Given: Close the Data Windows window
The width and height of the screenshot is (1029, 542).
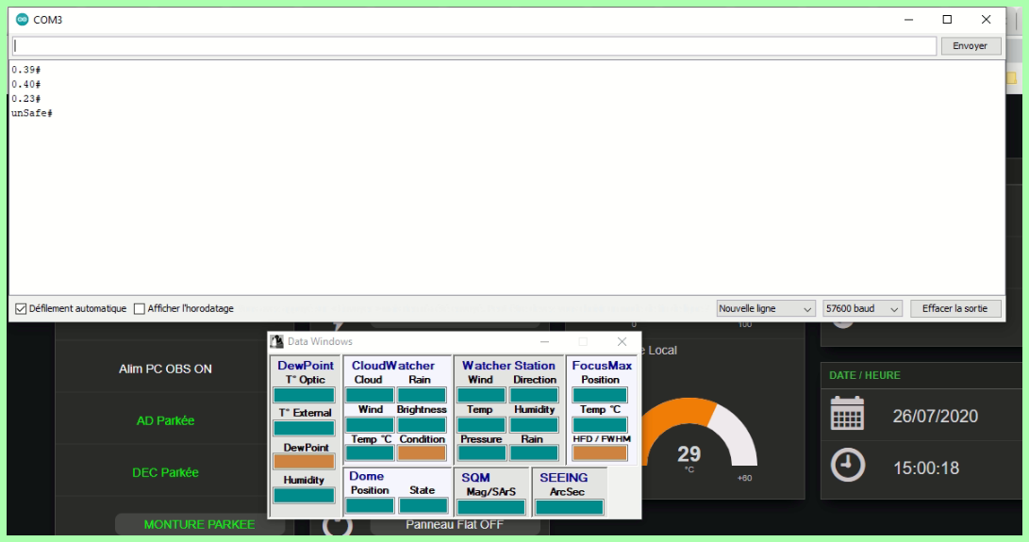Looking at the screenshot, I should pyautogui.click(x=622, y=341).
